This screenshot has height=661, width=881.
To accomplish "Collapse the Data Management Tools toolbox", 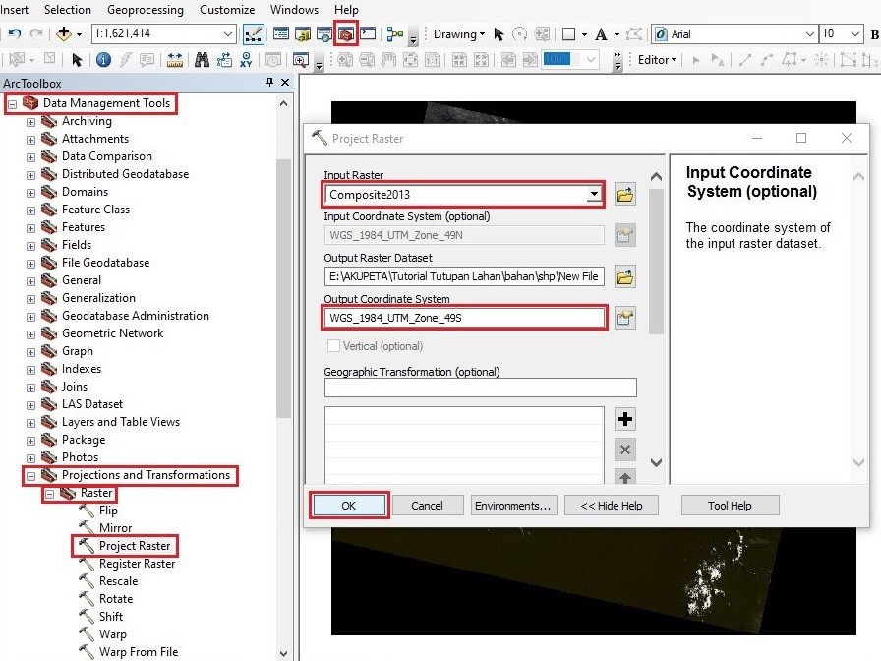I will [x=12, y=104].
